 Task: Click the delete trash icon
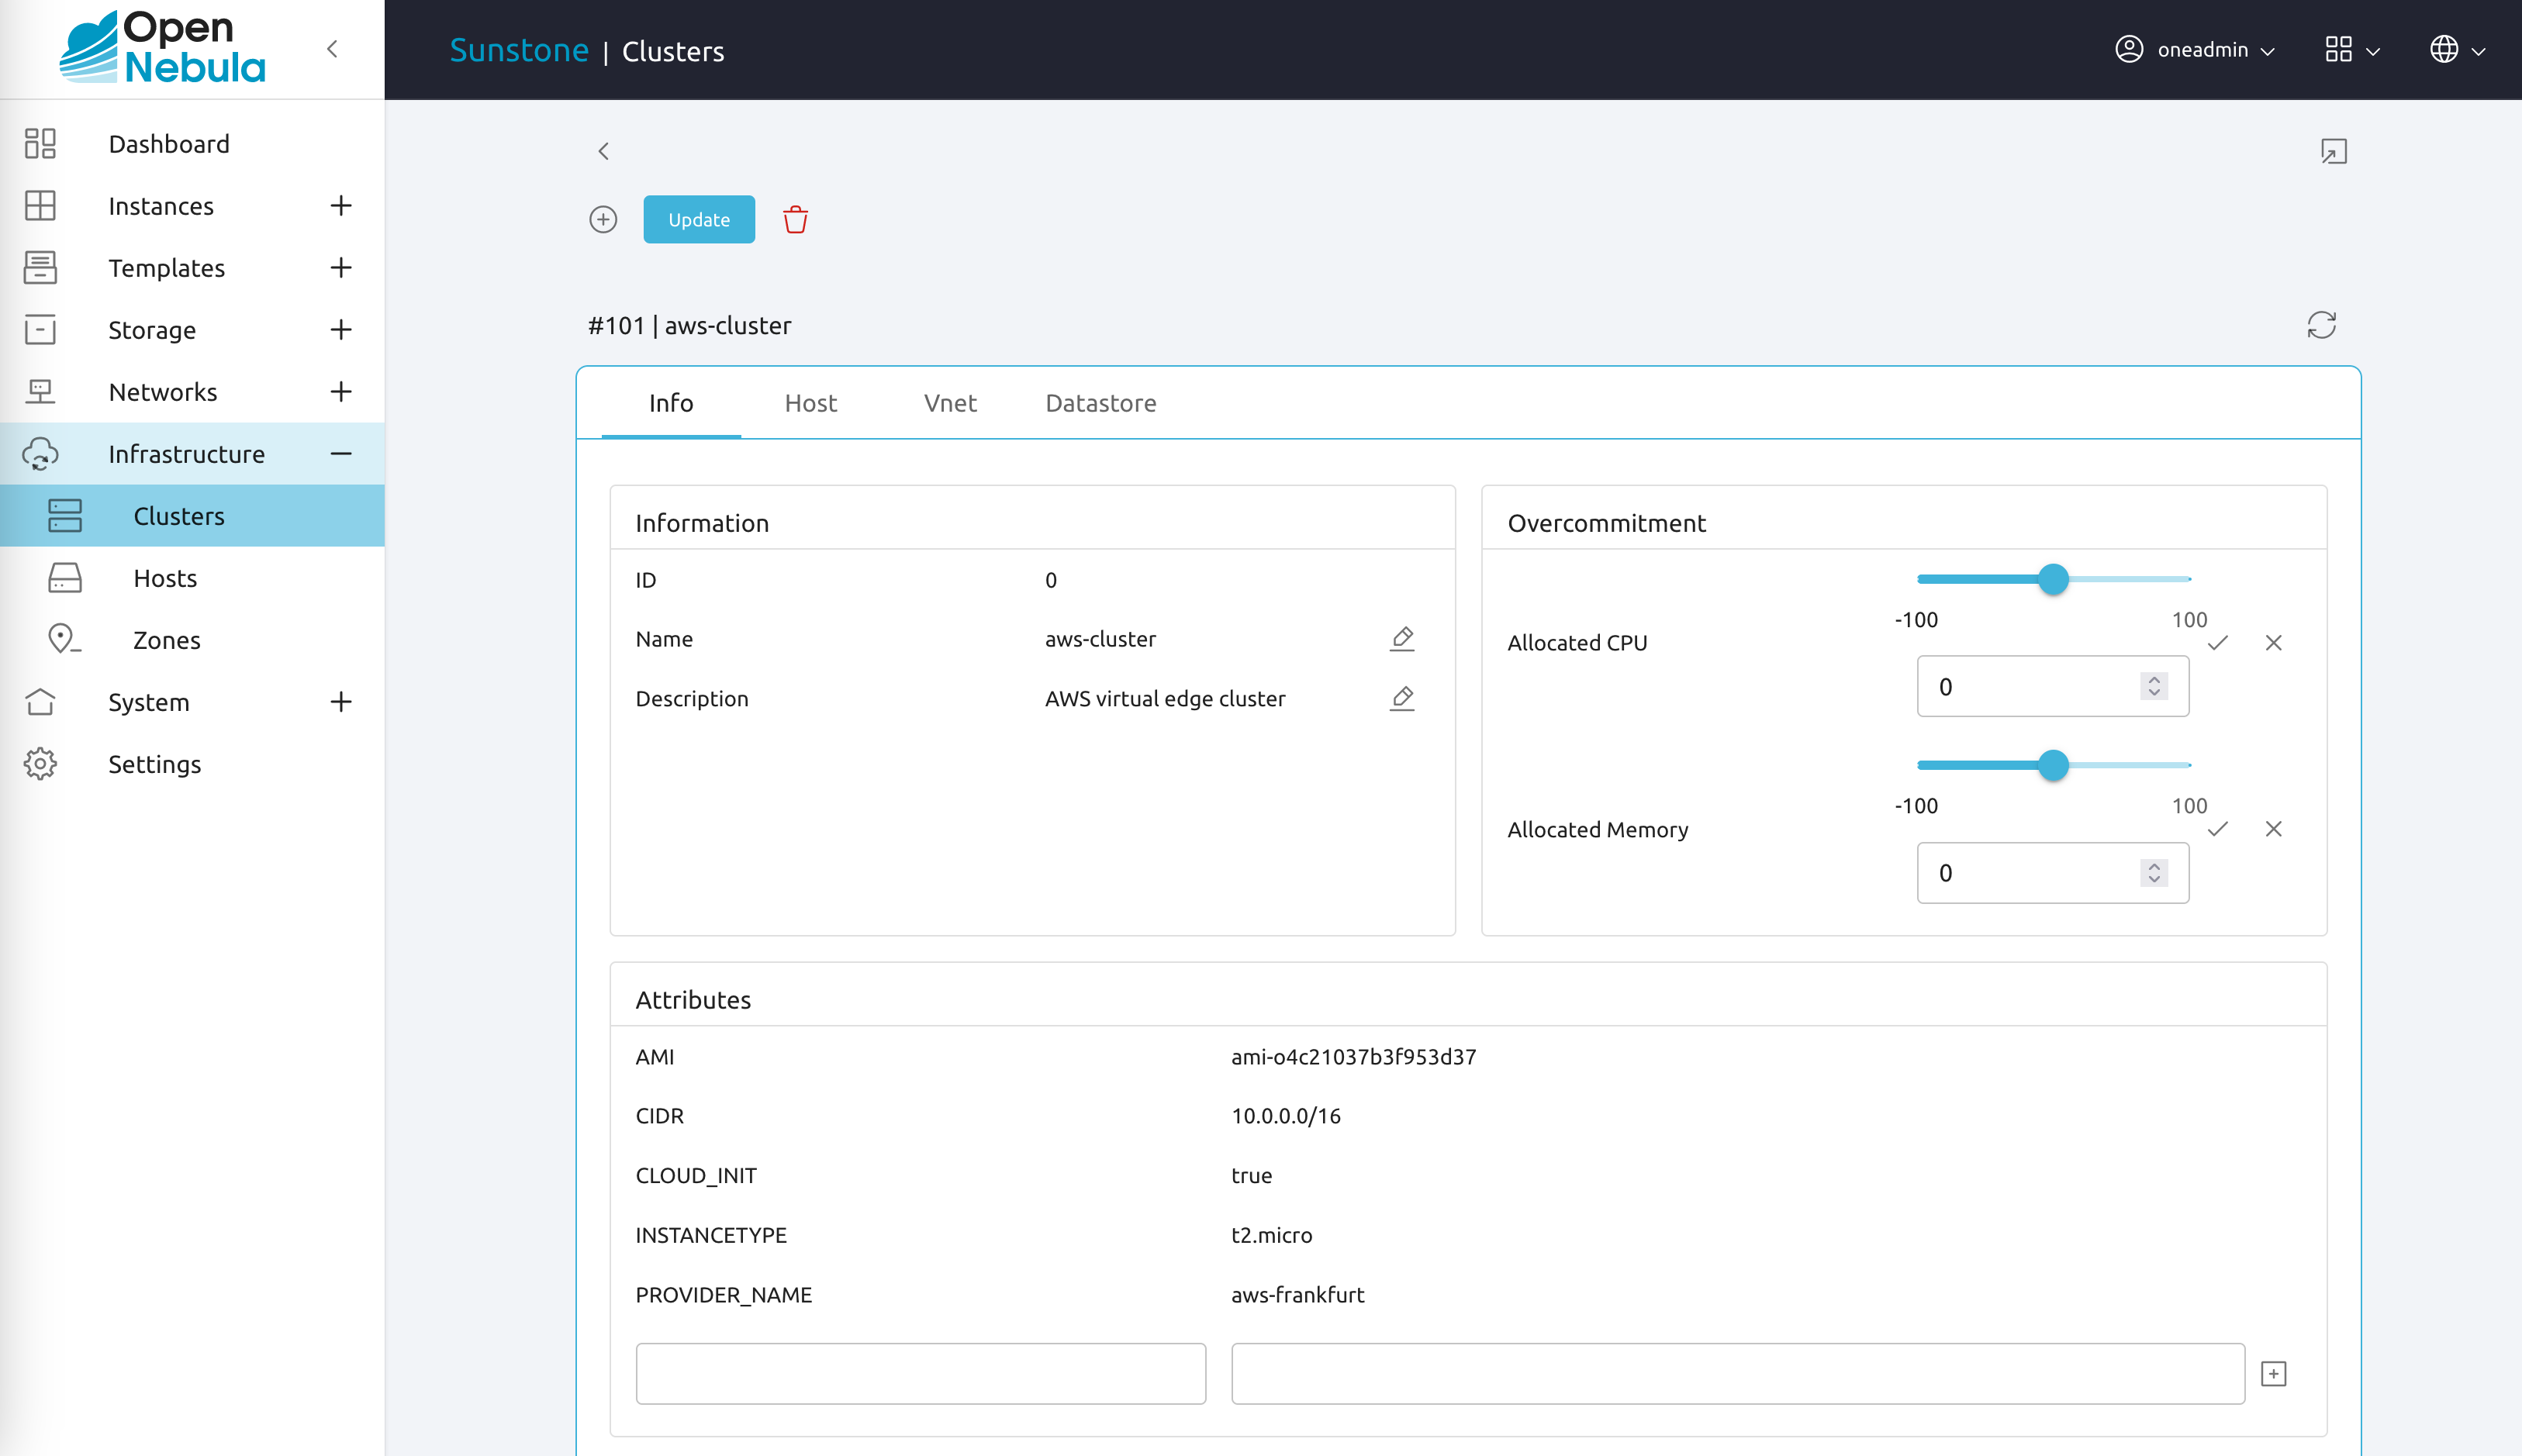pos(796,220)
